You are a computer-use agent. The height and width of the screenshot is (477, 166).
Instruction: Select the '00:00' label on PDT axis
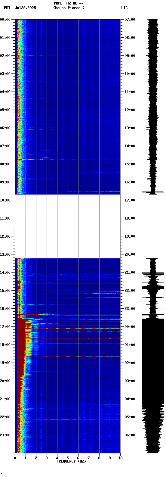(x=5, y=20)
